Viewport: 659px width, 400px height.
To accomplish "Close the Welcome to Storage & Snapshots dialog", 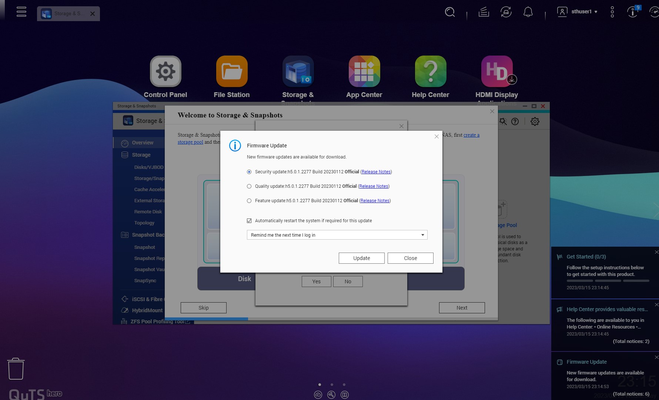I will [492, 111].
